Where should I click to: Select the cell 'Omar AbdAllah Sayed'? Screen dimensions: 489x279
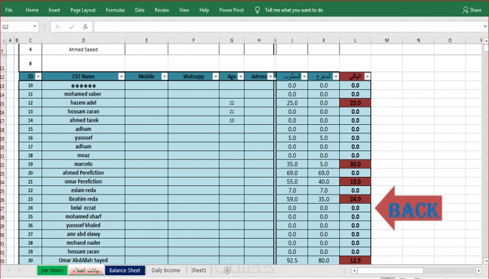tap(83, 260)
